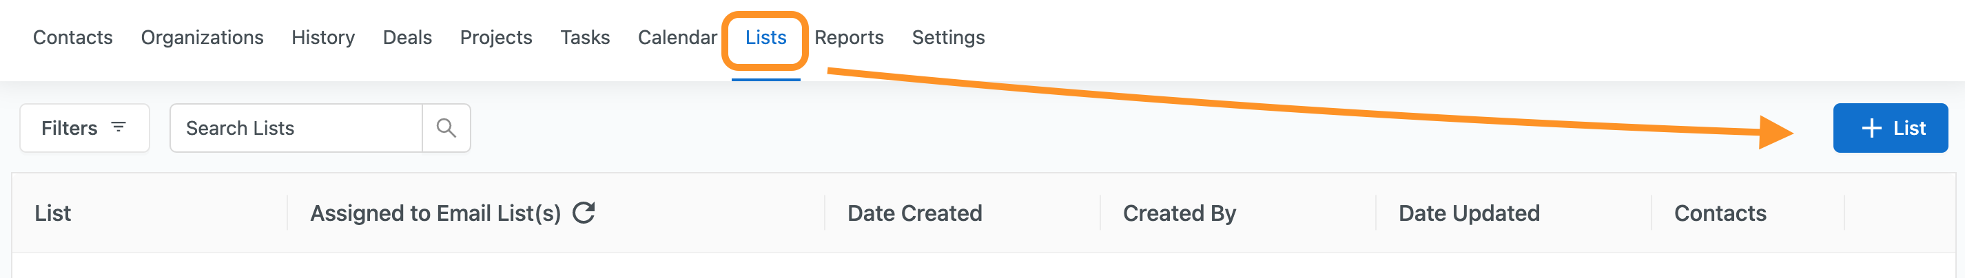1965x278 pixels.
Task: Click the filter lines icon
Action: (119, 127)
